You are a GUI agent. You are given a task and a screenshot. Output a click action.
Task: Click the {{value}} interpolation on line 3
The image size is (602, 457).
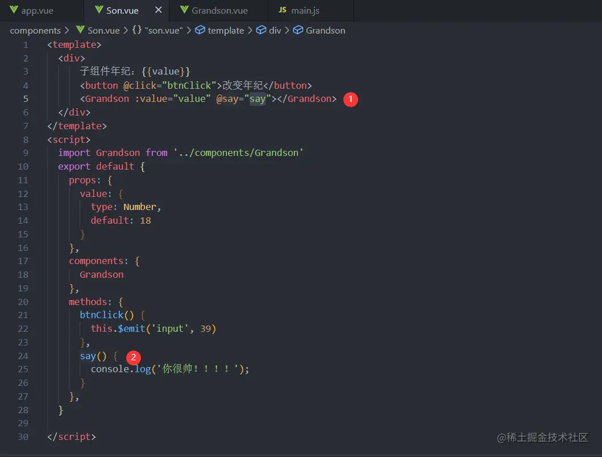pos(165,72)
